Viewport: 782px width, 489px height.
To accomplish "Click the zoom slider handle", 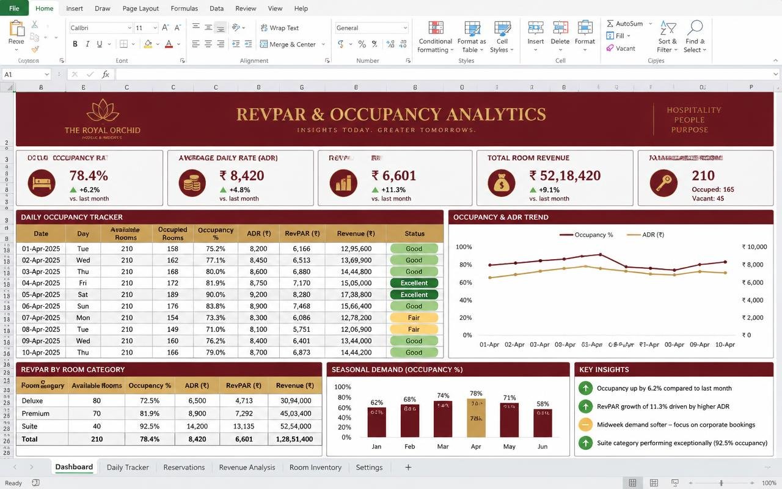I will click(722, 483).
